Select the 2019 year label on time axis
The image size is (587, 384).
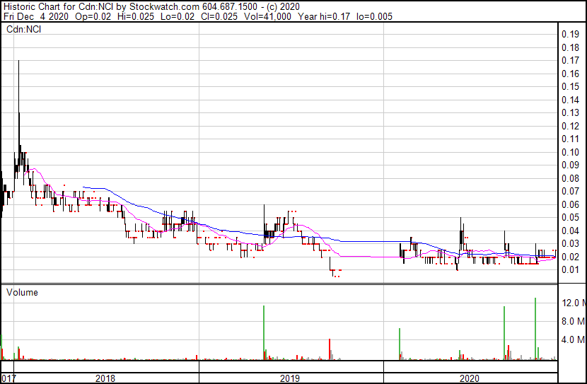[290, 378]
